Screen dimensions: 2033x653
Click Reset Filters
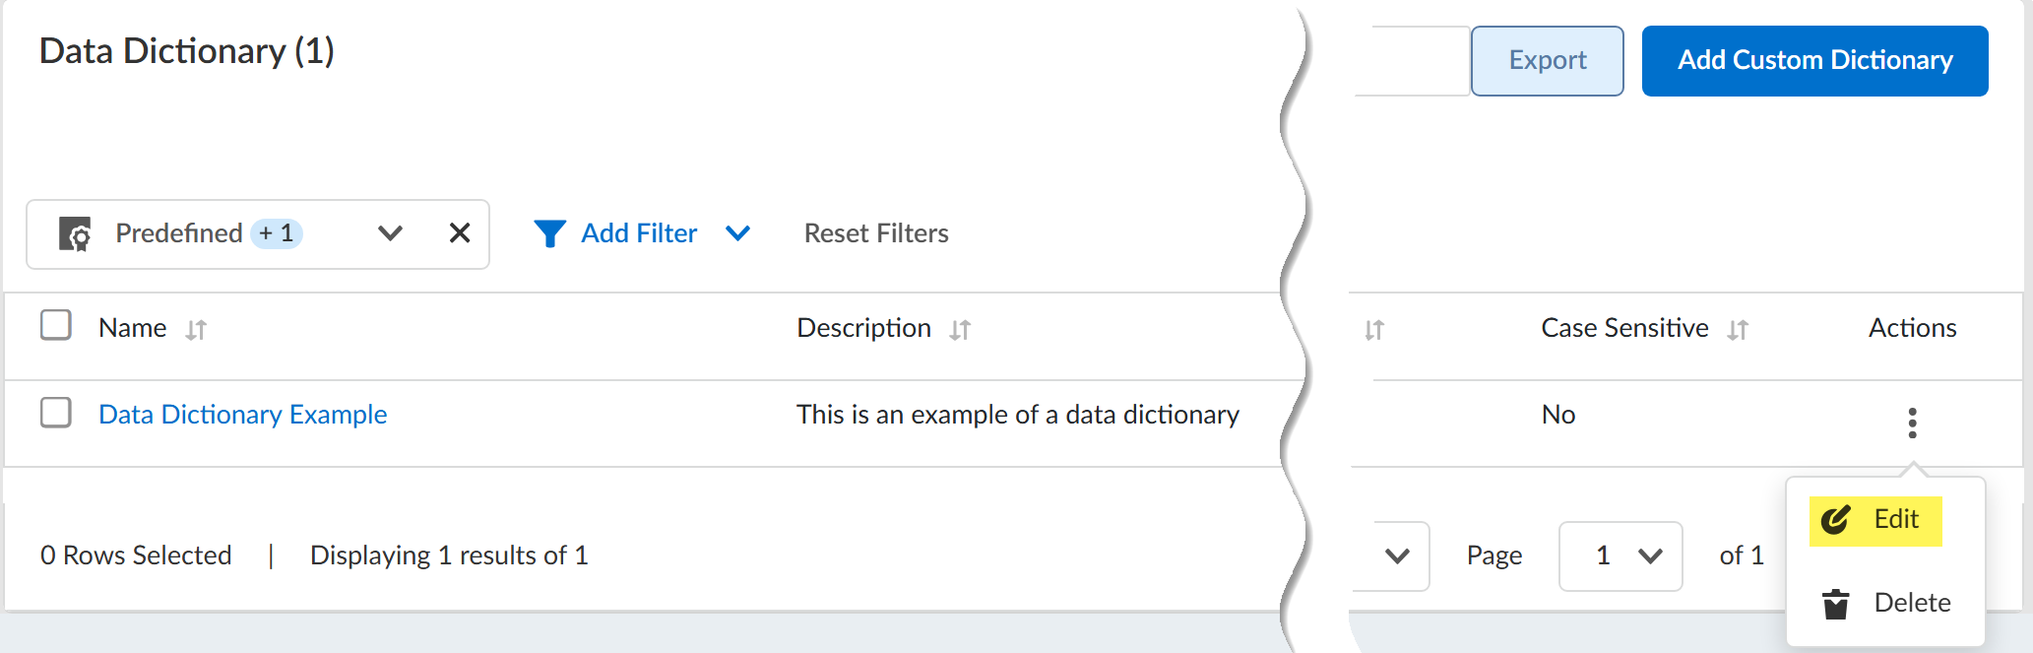(876, 233)
